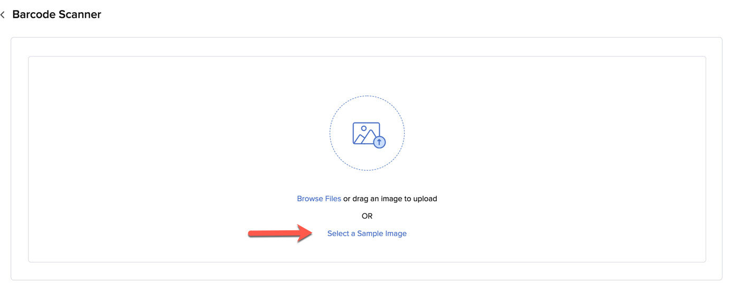Click the small sun circle in picture icon
This screenshot has height=290, width=739.
pyautogui.click(x=363, y=128)
